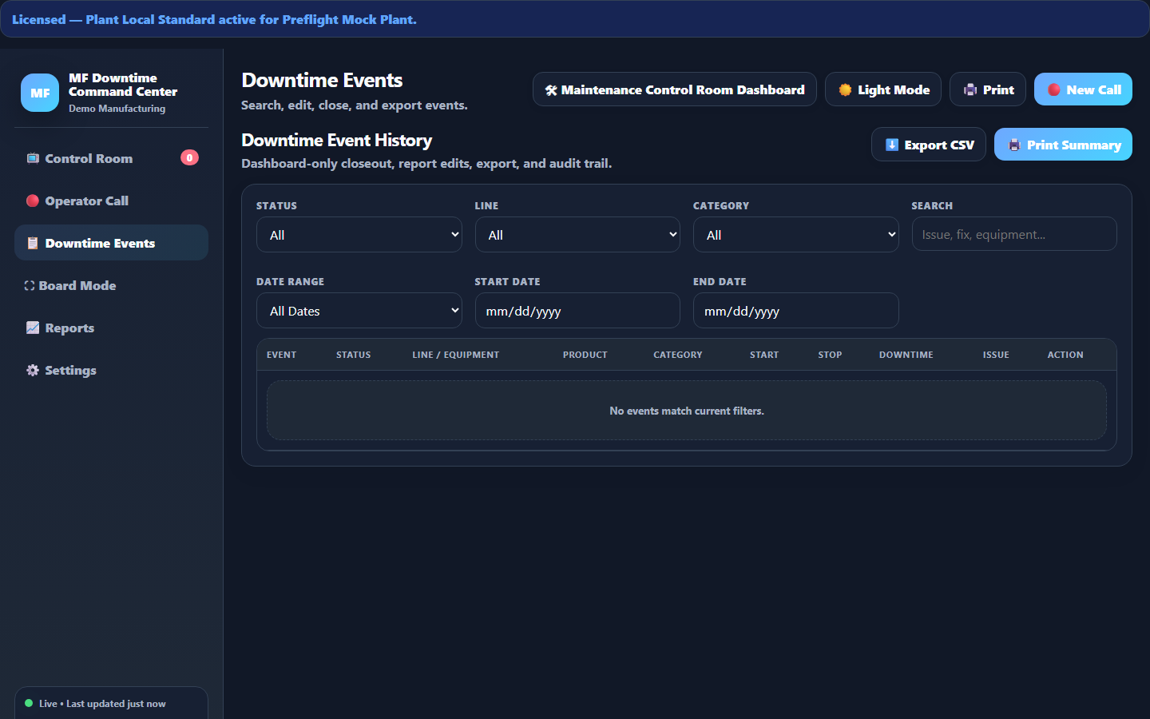Click the Control Room alert count badge
The image size is (1150, 719).
[x=189, y=157]
